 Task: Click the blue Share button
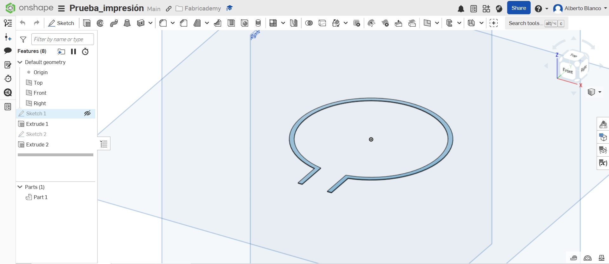pyautogui.click(x=519, y=8)
